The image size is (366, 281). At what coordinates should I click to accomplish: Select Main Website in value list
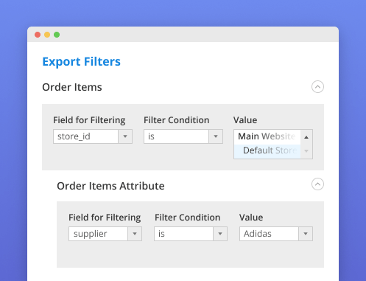pos(267,136)
